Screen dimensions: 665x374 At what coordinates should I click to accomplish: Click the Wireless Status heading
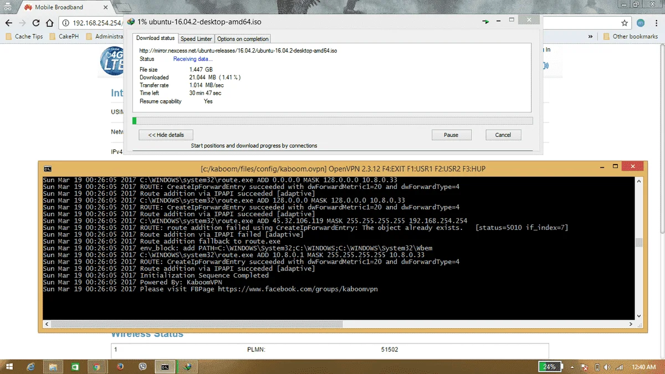(147, 335)
